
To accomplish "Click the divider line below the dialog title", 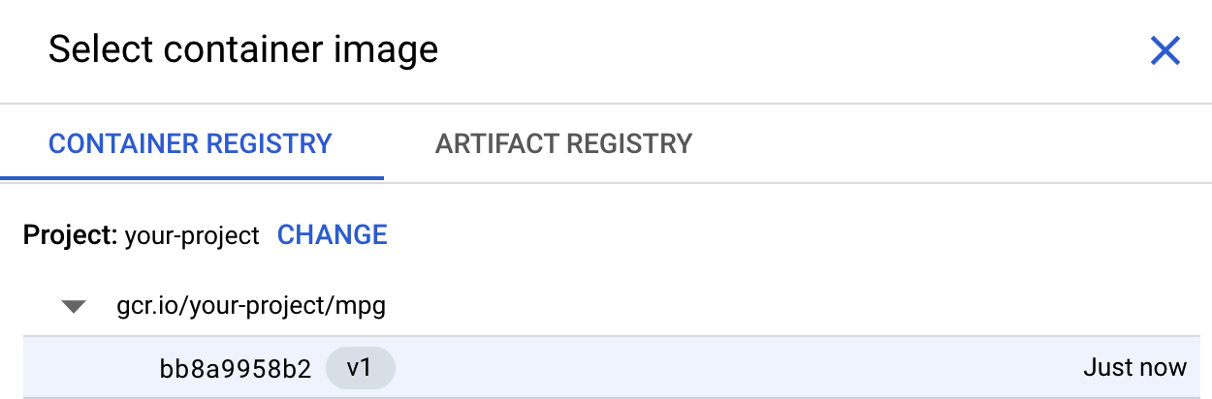I will 606,103.
